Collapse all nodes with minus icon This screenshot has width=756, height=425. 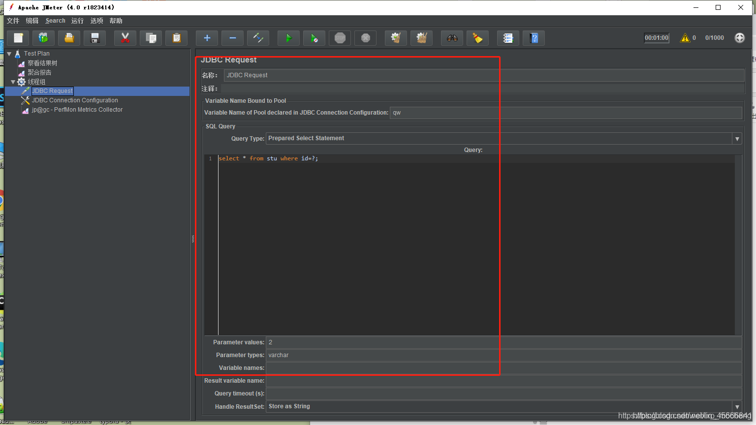pos(233,38)
